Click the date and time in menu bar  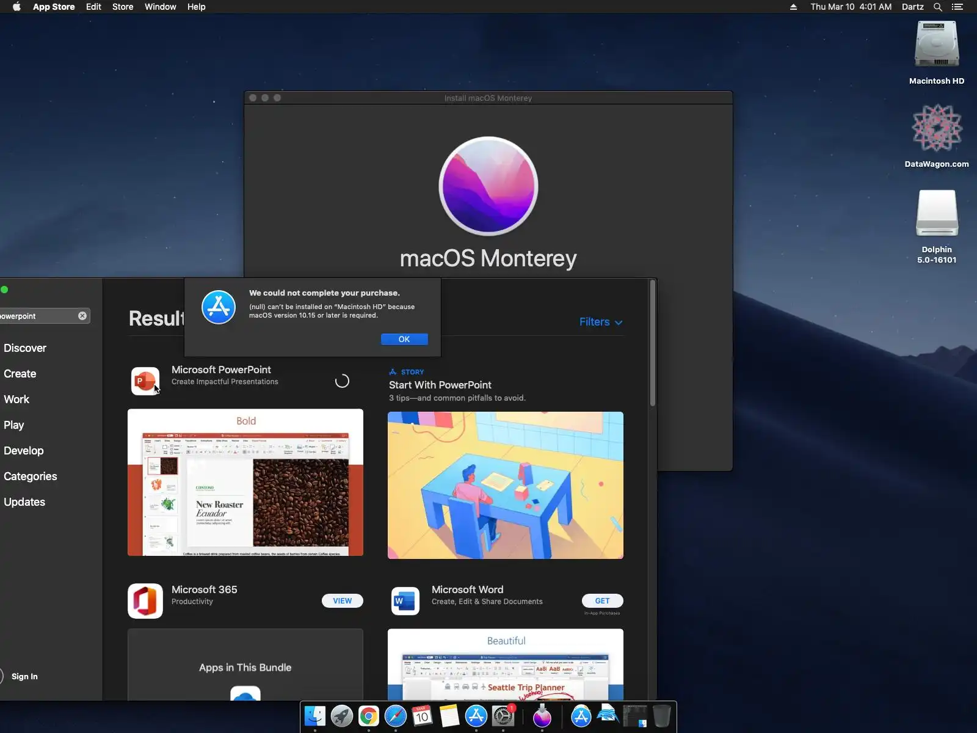[851, 7]
